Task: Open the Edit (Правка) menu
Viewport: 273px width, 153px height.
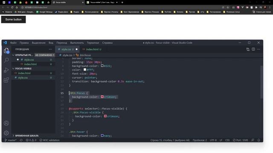Action: pyautogui.click(x=24, y=42)
